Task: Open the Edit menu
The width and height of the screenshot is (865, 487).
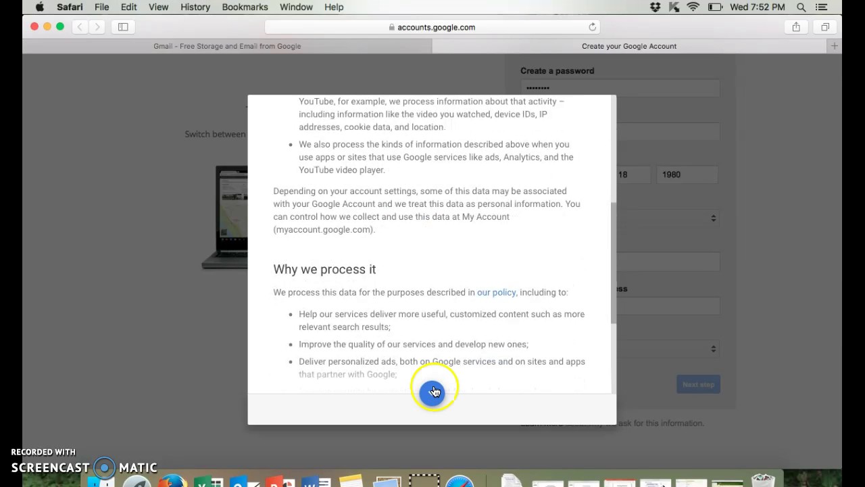Action: pyautogui.click(x=128, y=7)
